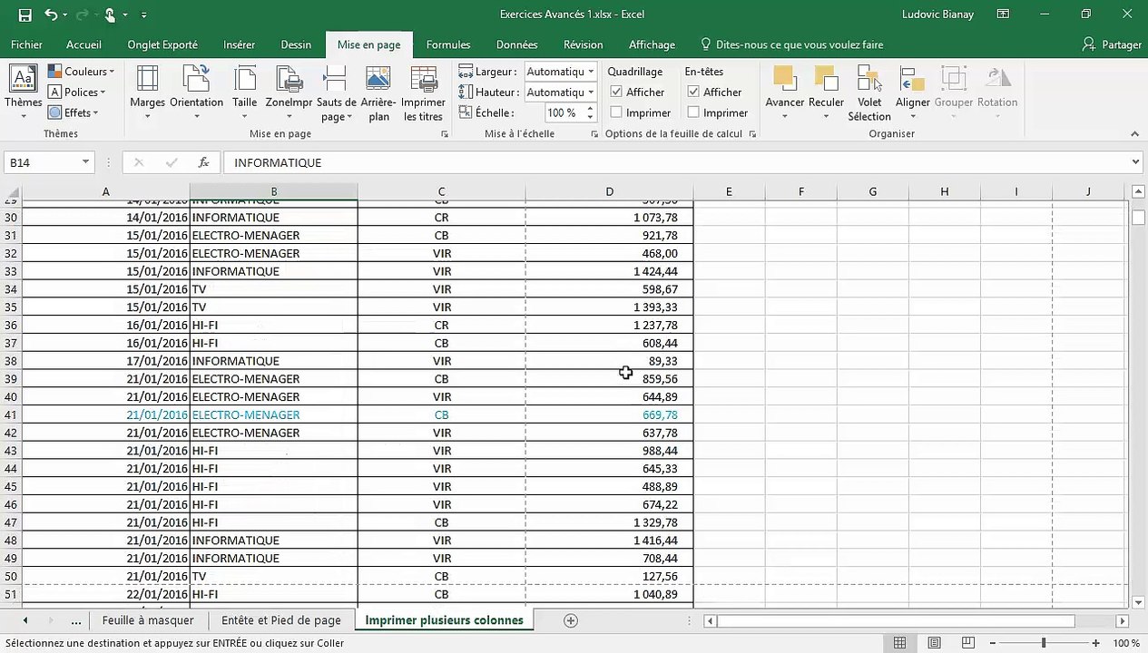
Task: Adjust the zoom slider in status bar
Action: (x=1044, y=643)
